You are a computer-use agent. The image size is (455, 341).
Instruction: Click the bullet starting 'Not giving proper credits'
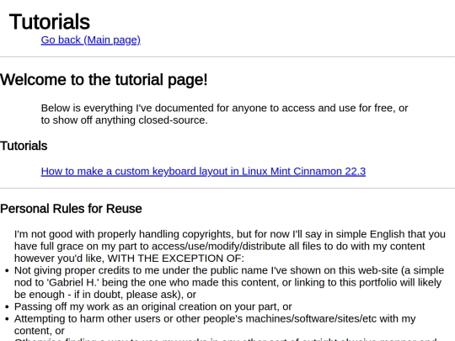click(229, 282)
